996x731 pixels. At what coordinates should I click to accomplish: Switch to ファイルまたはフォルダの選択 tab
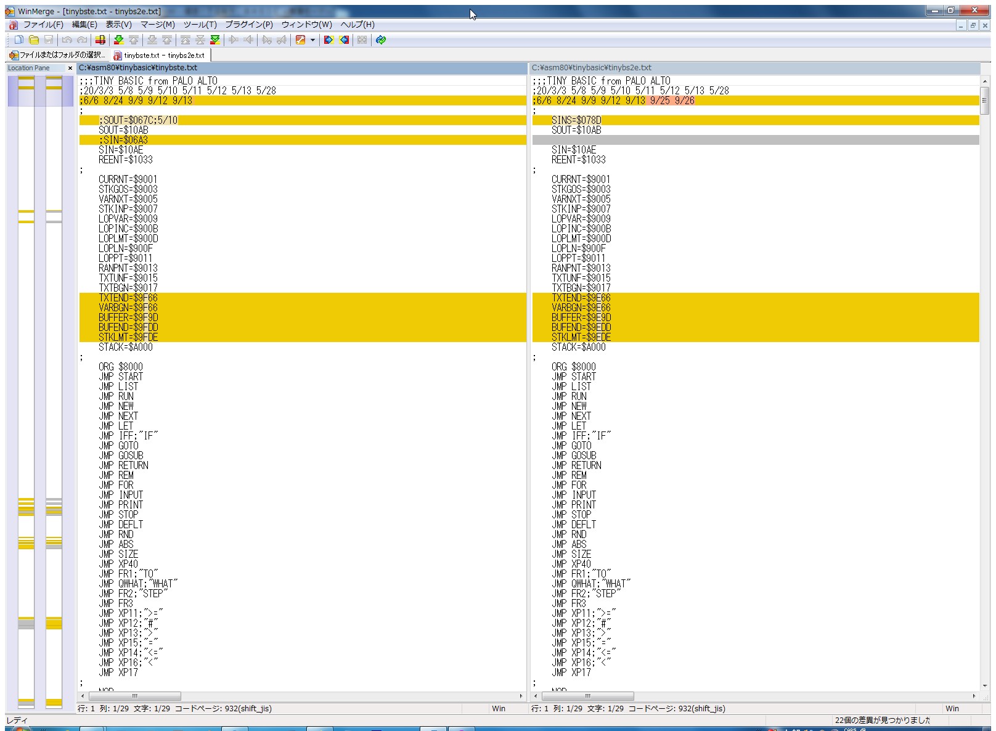(x=57, y=55)
